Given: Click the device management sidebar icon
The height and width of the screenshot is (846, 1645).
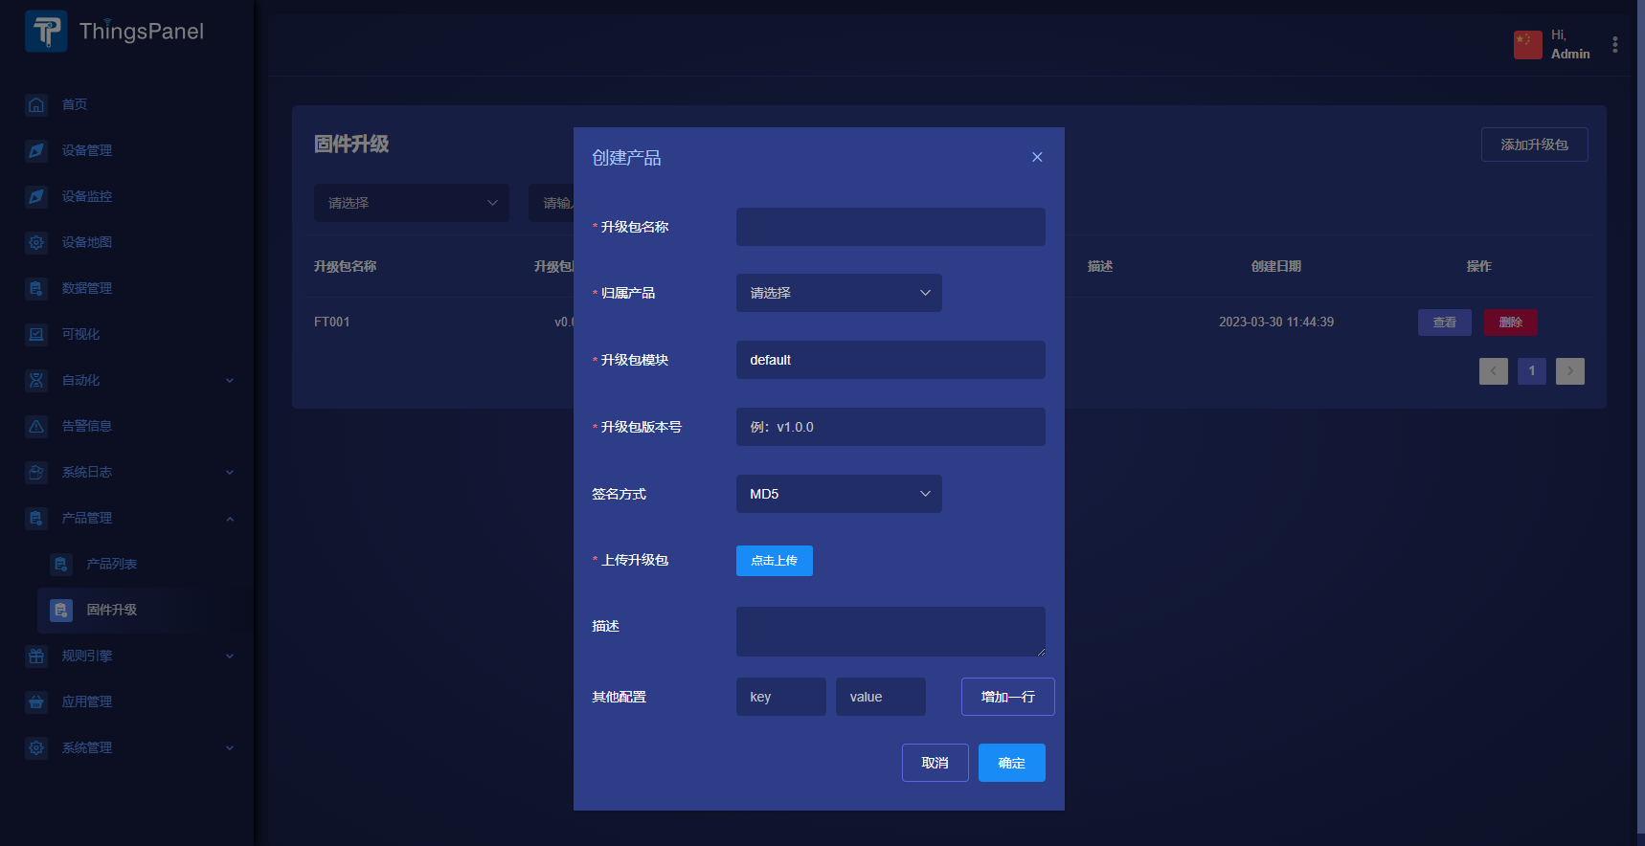Looking at the screenshot, I should 36,150.
